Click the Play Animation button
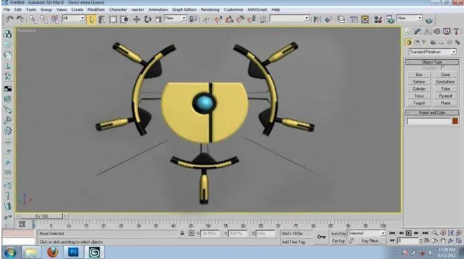 408,233
